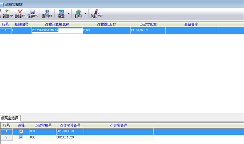244x144 pixels.
Task: Uncheck the checkbox for device 007
Action: (21, 131)
